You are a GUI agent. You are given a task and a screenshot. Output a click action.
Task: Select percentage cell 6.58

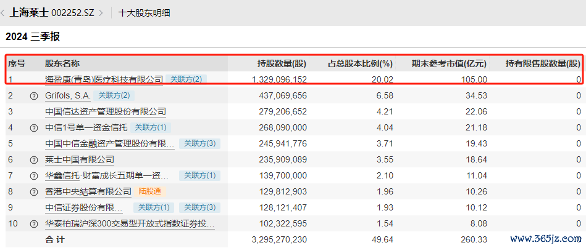click(386, 96)
